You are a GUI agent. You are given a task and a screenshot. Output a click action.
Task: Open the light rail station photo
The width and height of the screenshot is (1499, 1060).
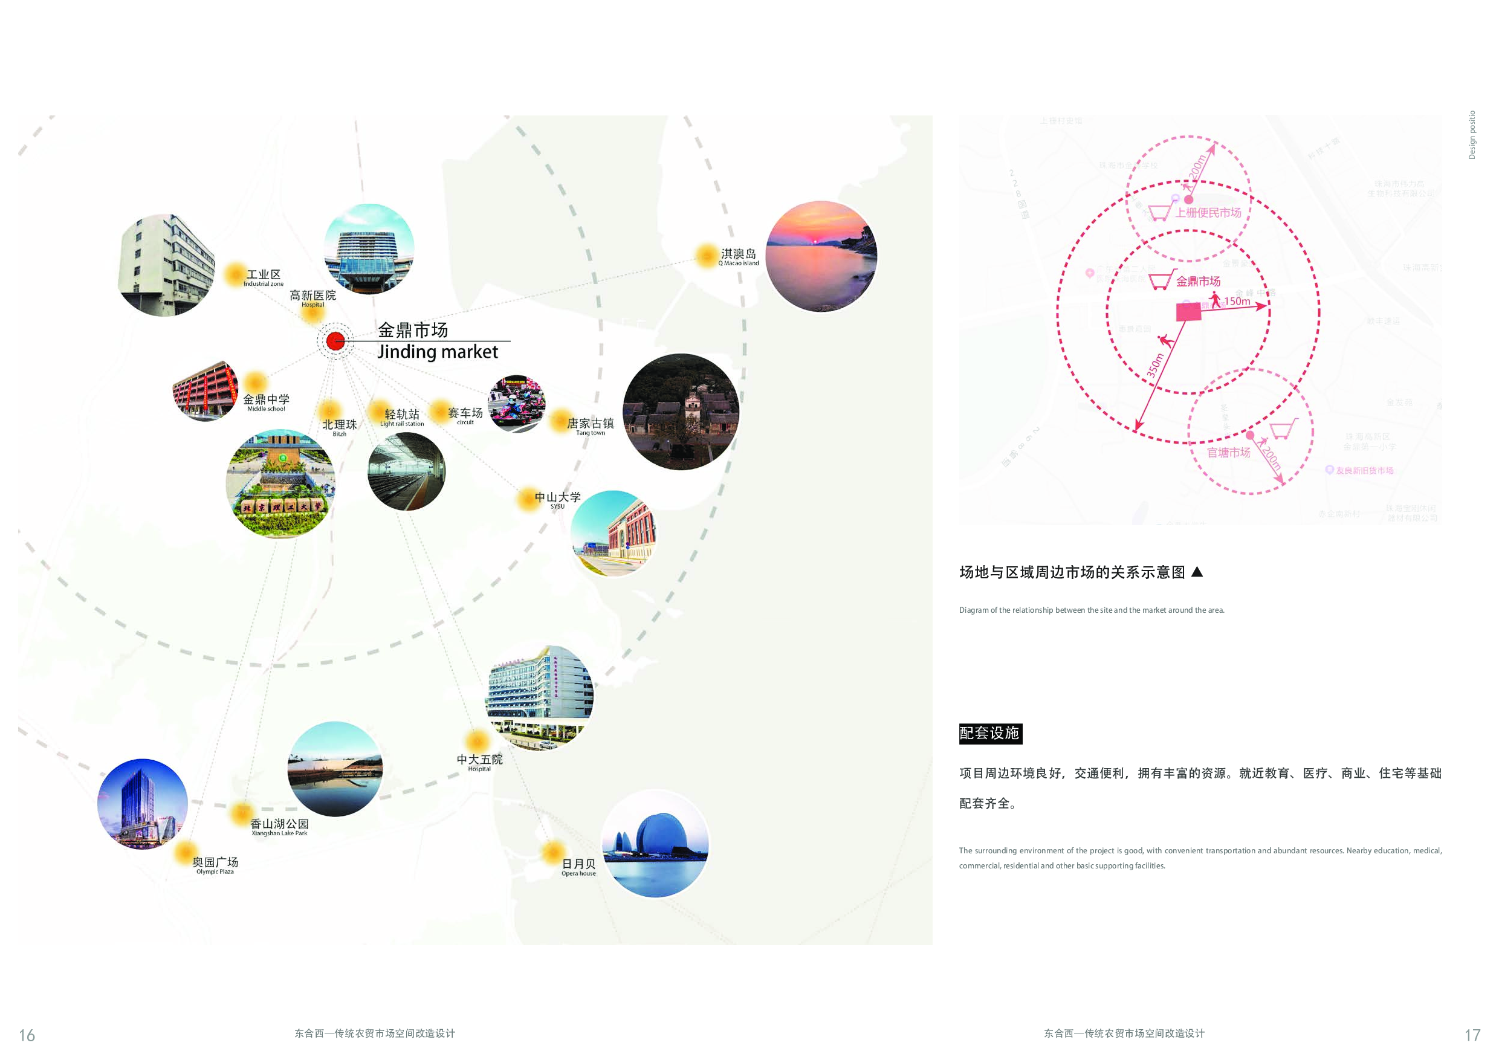click(407, 471)
